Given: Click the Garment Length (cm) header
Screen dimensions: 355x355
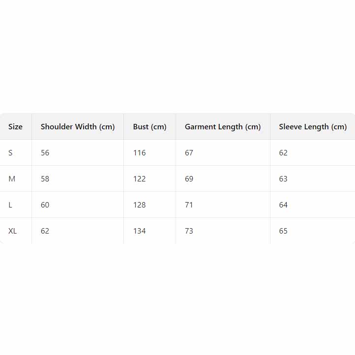Looking at the screenshot, I should click(223, 127).
